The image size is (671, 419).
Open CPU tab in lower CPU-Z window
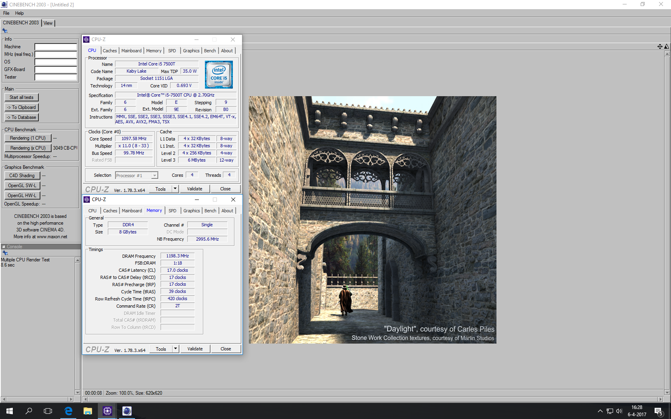click(92, 211)
